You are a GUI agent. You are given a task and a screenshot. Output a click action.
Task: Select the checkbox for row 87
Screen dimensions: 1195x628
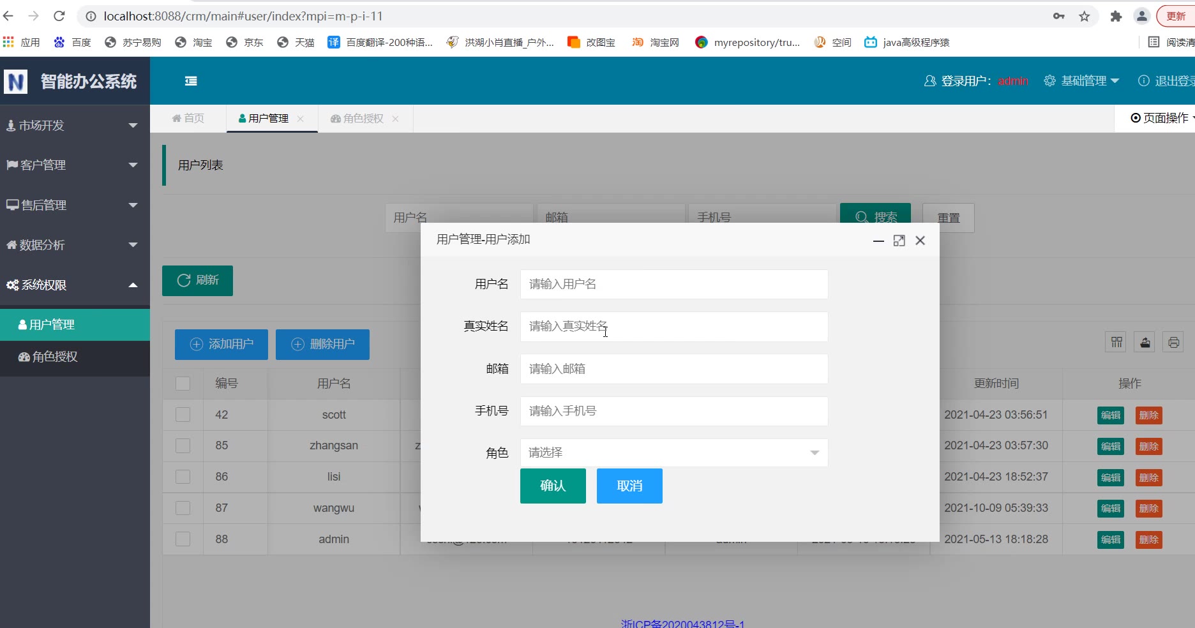coord(183,508)
